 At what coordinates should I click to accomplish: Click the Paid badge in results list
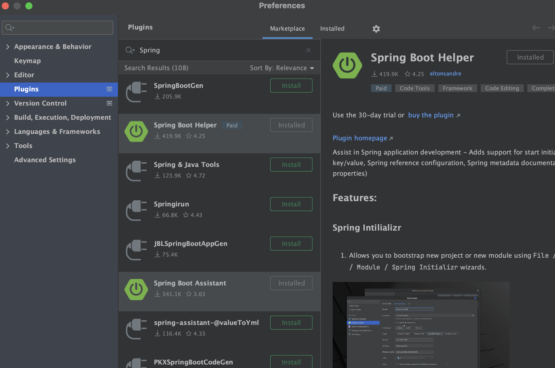[x=232, y=125]
